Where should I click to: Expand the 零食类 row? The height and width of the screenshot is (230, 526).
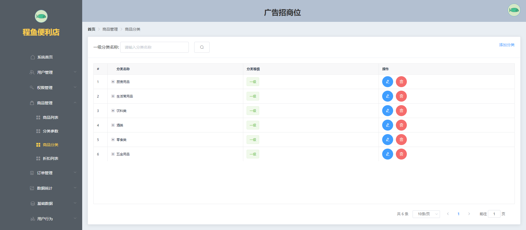tap(113, 140)
